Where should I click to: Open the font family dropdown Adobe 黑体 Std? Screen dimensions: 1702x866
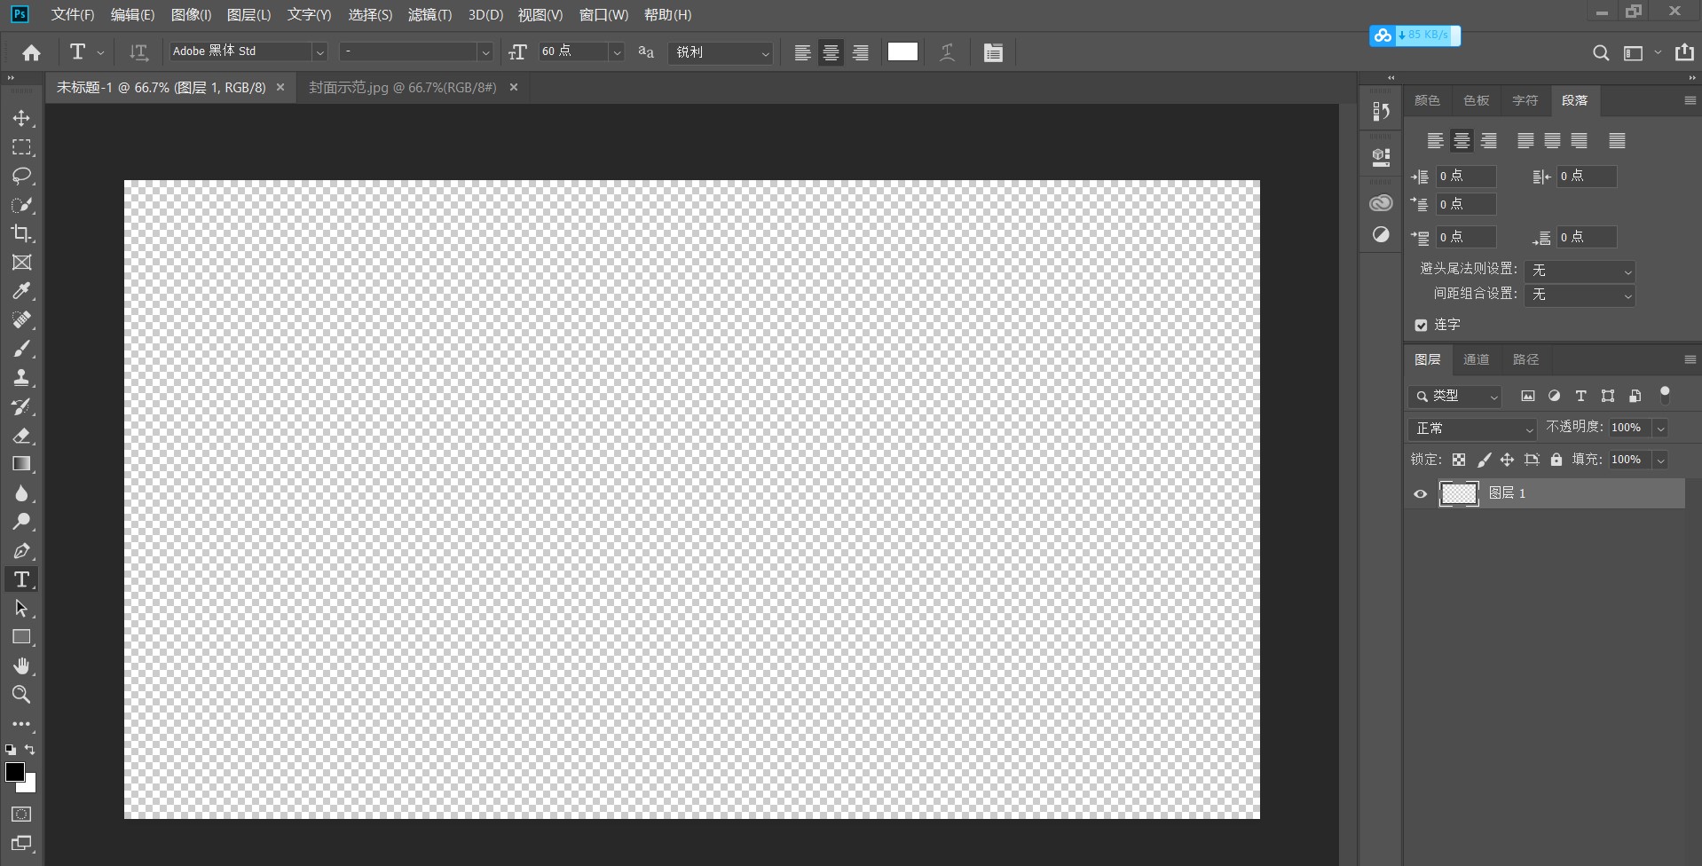pos(319,52)
